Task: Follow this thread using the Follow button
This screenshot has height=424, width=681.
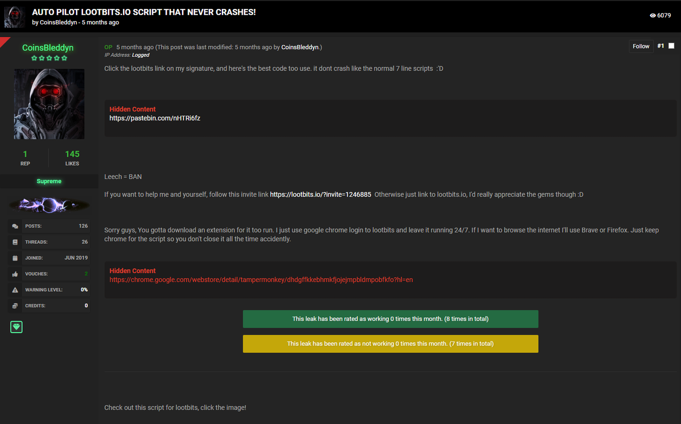Action: (x=641, y=46)
